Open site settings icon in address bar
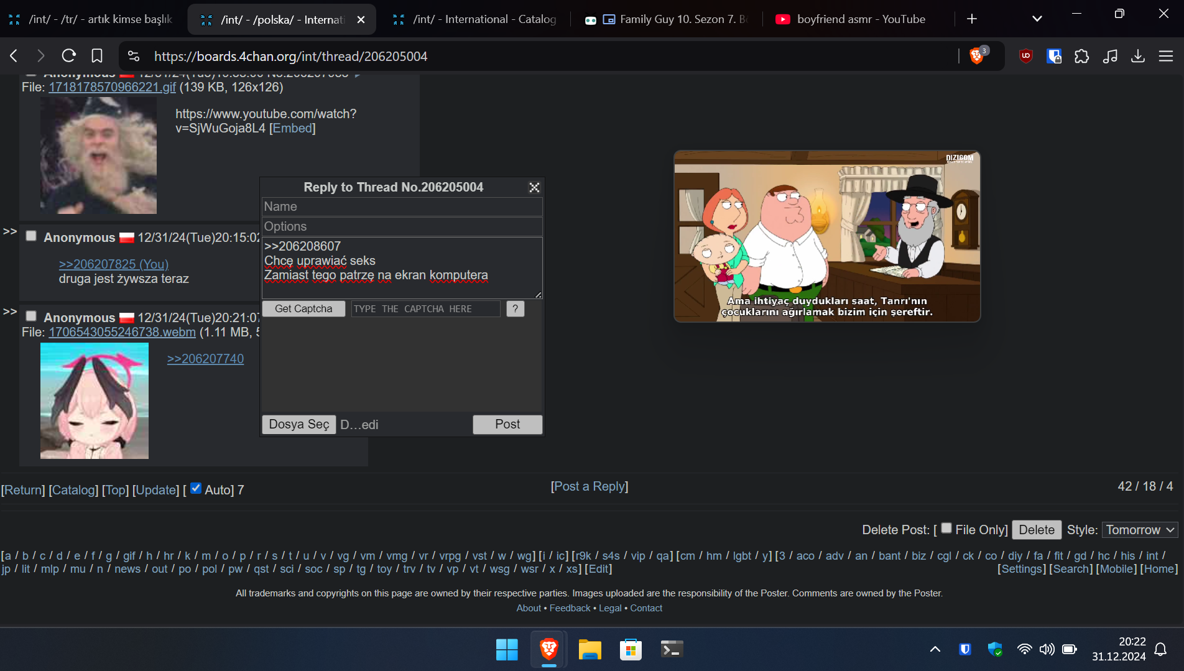 coord(134,56)
